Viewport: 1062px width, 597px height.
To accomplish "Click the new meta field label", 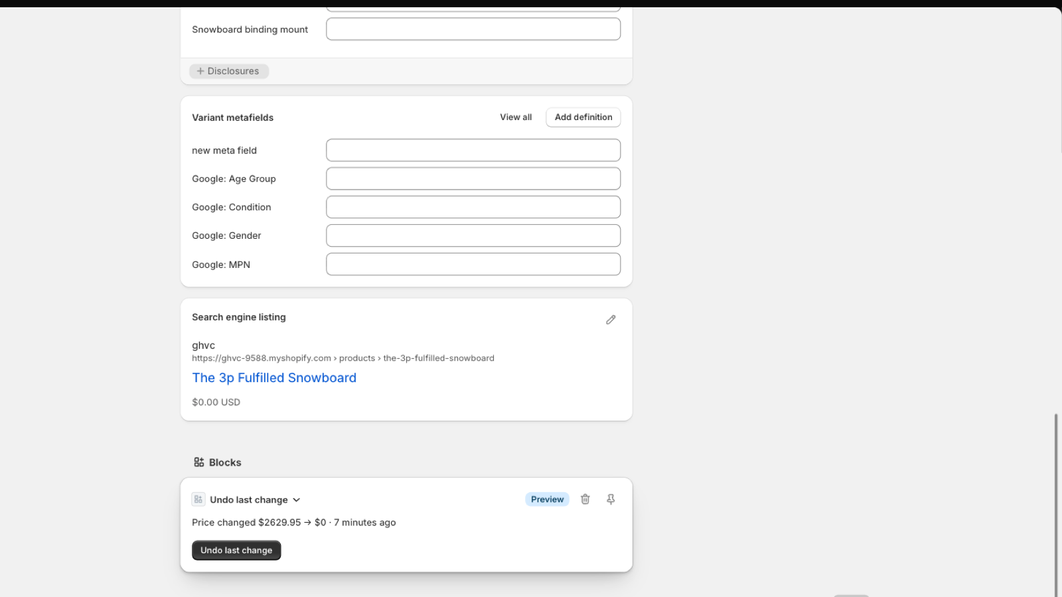I will point(224,151).
